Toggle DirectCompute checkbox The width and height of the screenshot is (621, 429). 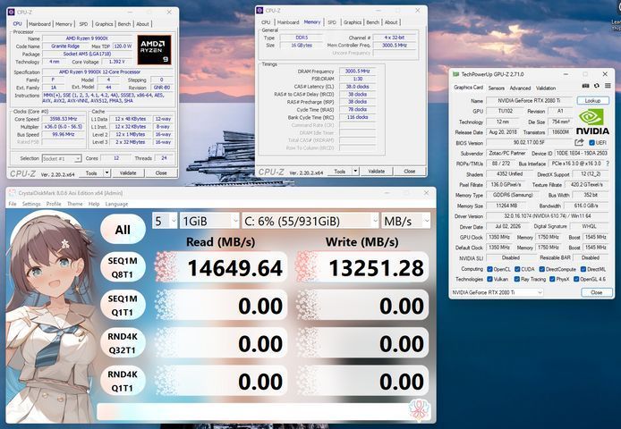pos(541,269)
